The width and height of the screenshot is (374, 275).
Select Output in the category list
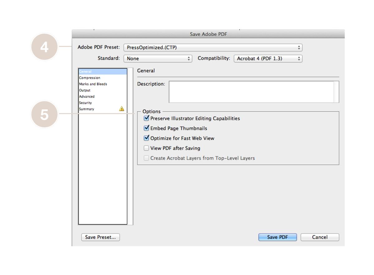[x=103, y=90]
